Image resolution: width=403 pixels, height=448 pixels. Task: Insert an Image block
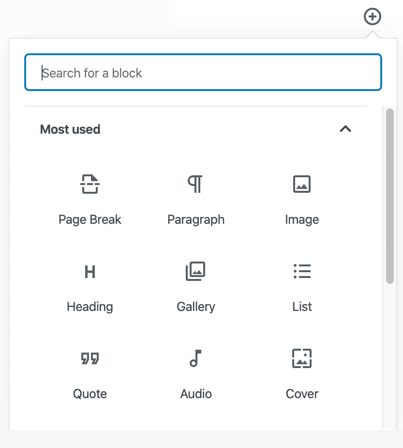[x=301, y=200]
